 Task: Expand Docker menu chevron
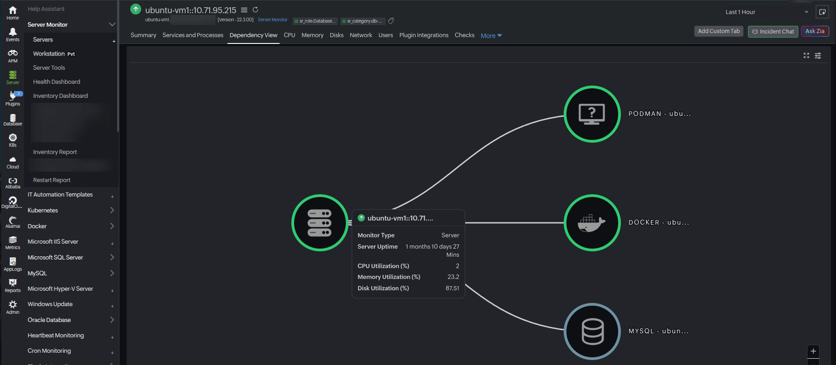(112, 226)
